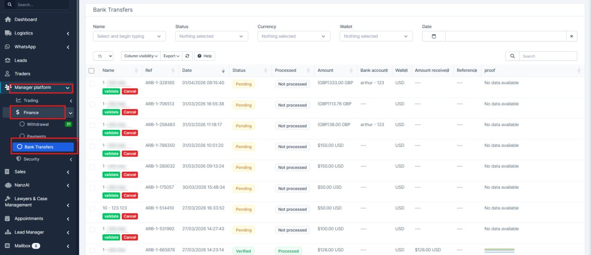Click the calendar icon in Date filter
The width and height of the screenshot is (591, 255).
[x=434, y=36]
